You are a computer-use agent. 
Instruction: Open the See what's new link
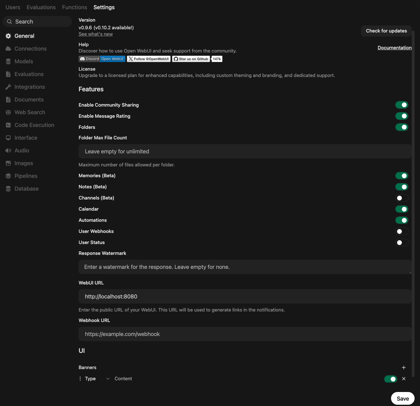[x=95, y=34]
